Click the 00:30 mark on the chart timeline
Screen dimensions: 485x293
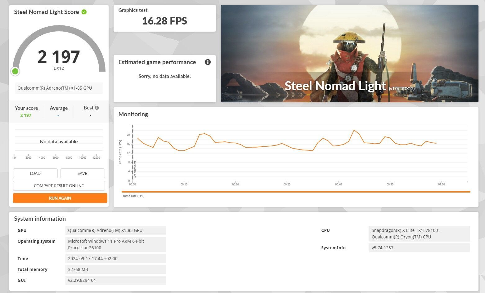pyautogui.click(x=287, y=184)
